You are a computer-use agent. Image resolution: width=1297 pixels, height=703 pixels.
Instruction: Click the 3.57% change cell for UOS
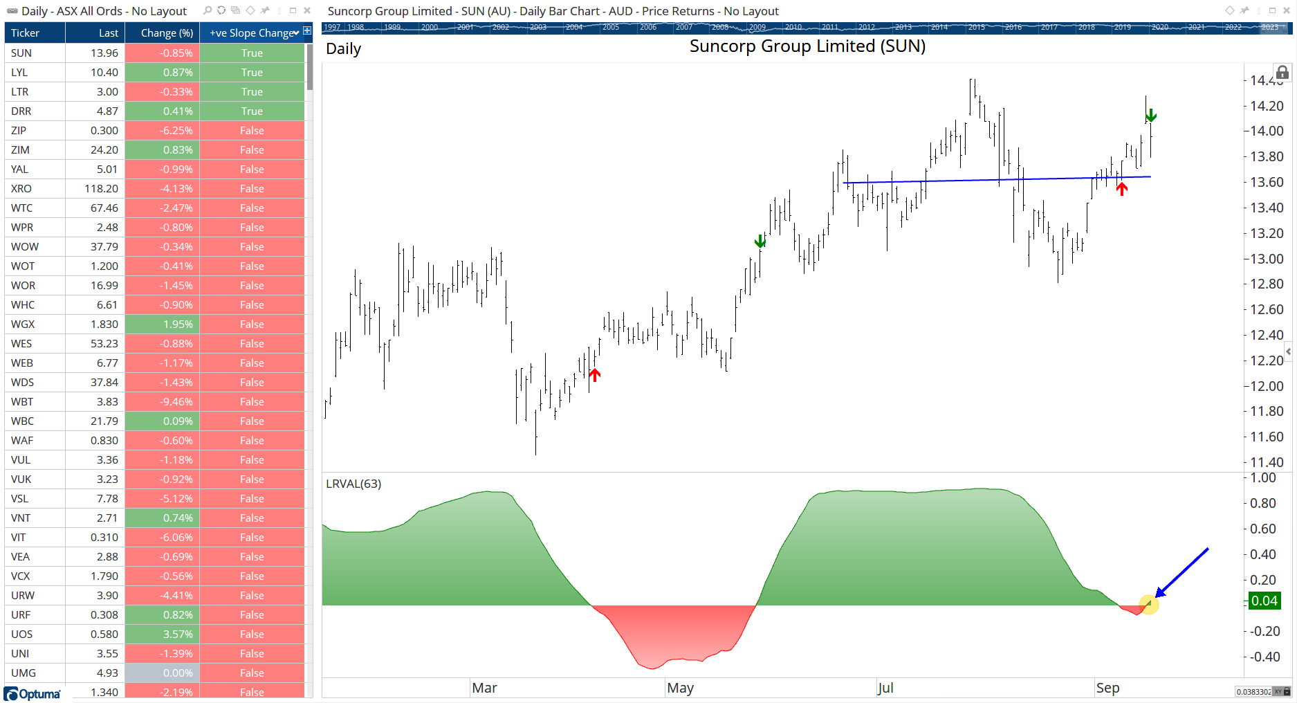(x=163, y=634)
